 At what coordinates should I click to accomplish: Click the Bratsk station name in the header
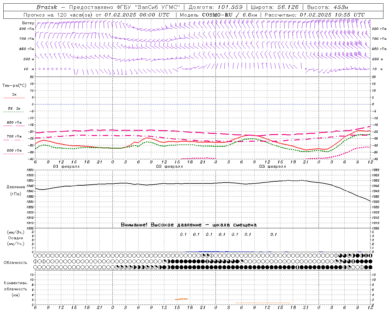coord(47,7)
